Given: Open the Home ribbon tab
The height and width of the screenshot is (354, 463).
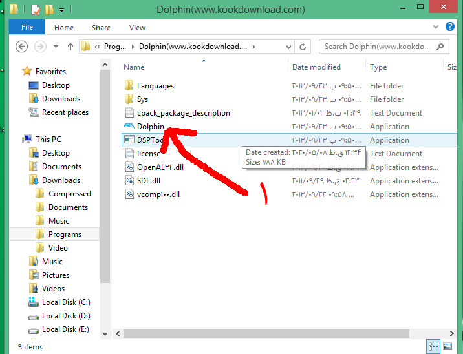Looking at the screenshot, I should tap(64, 28).
